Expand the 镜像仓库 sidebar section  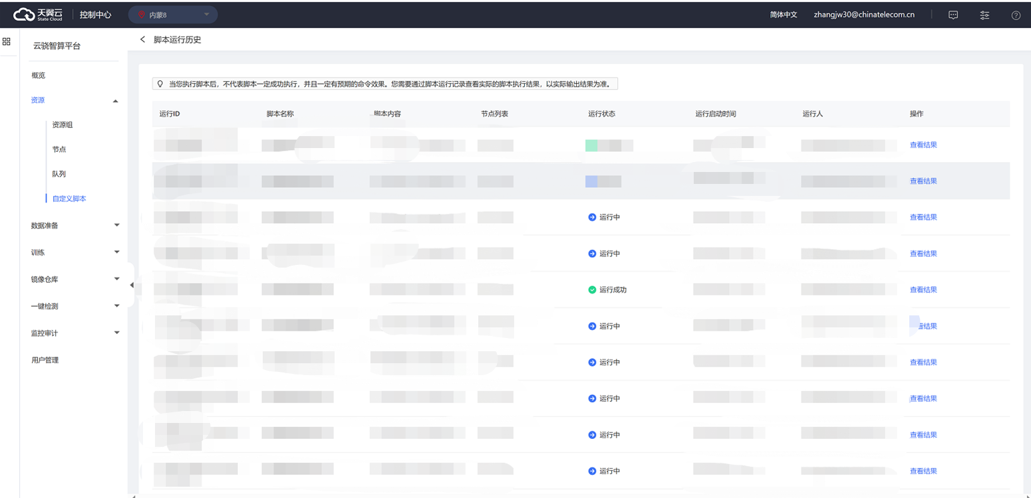click(x=74, y=280)
